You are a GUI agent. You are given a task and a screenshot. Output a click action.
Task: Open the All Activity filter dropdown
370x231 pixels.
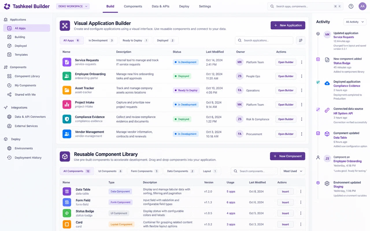tap(355, 22)
